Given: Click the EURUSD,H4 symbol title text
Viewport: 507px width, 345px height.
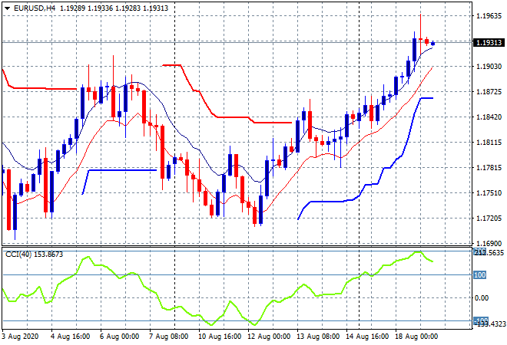Looking at the screenshot, I should [35, 8].
